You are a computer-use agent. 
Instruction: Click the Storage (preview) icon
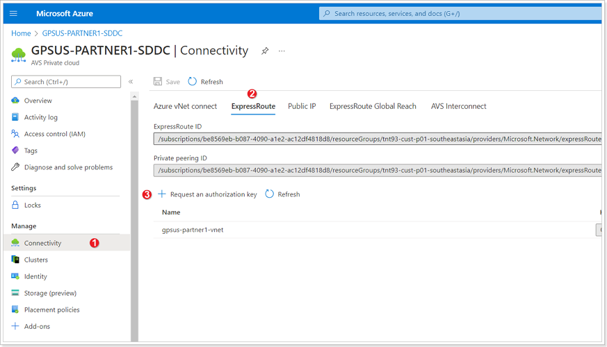[15, 292]
